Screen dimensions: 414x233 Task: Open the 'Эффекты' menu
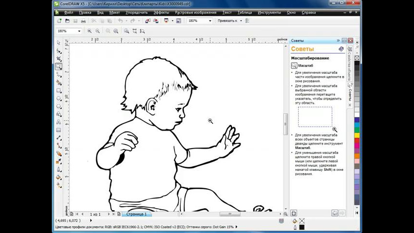coord(161,12)
